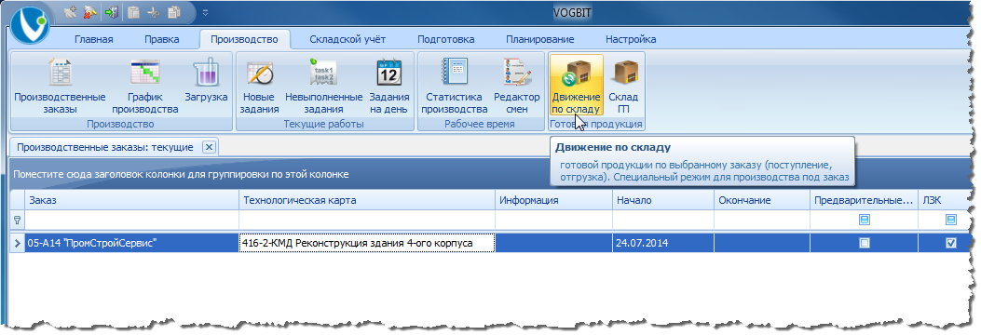
Task: Click the disconnect plug icon with red cross
Action: coord(90,12)
